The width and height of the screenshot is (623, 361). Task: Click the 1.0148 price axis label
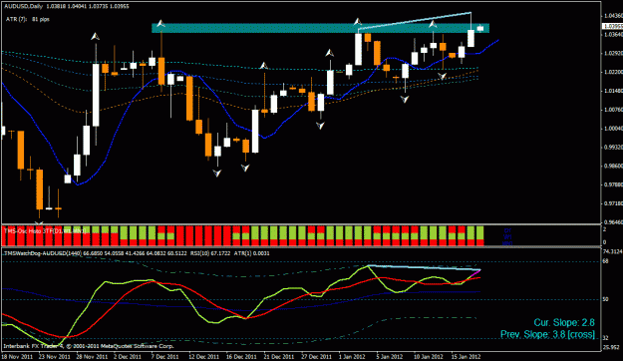point(613,91)
